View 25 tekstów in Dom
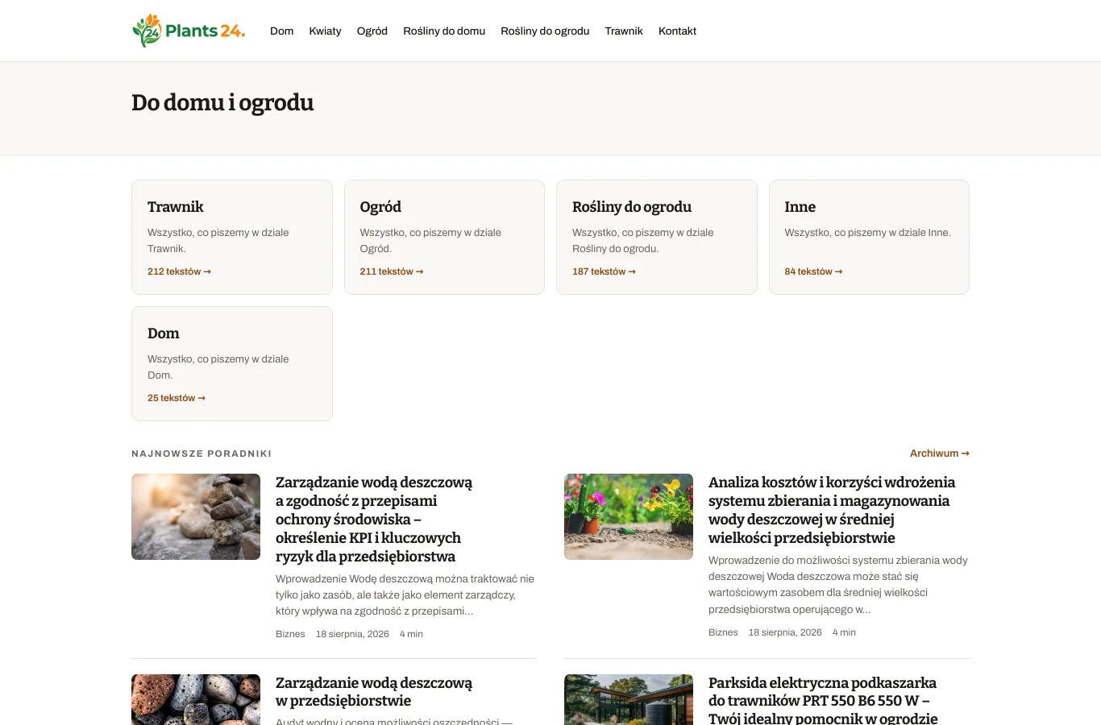The image size is (1101, 725). pyautogui.click(x=177, y=398)
